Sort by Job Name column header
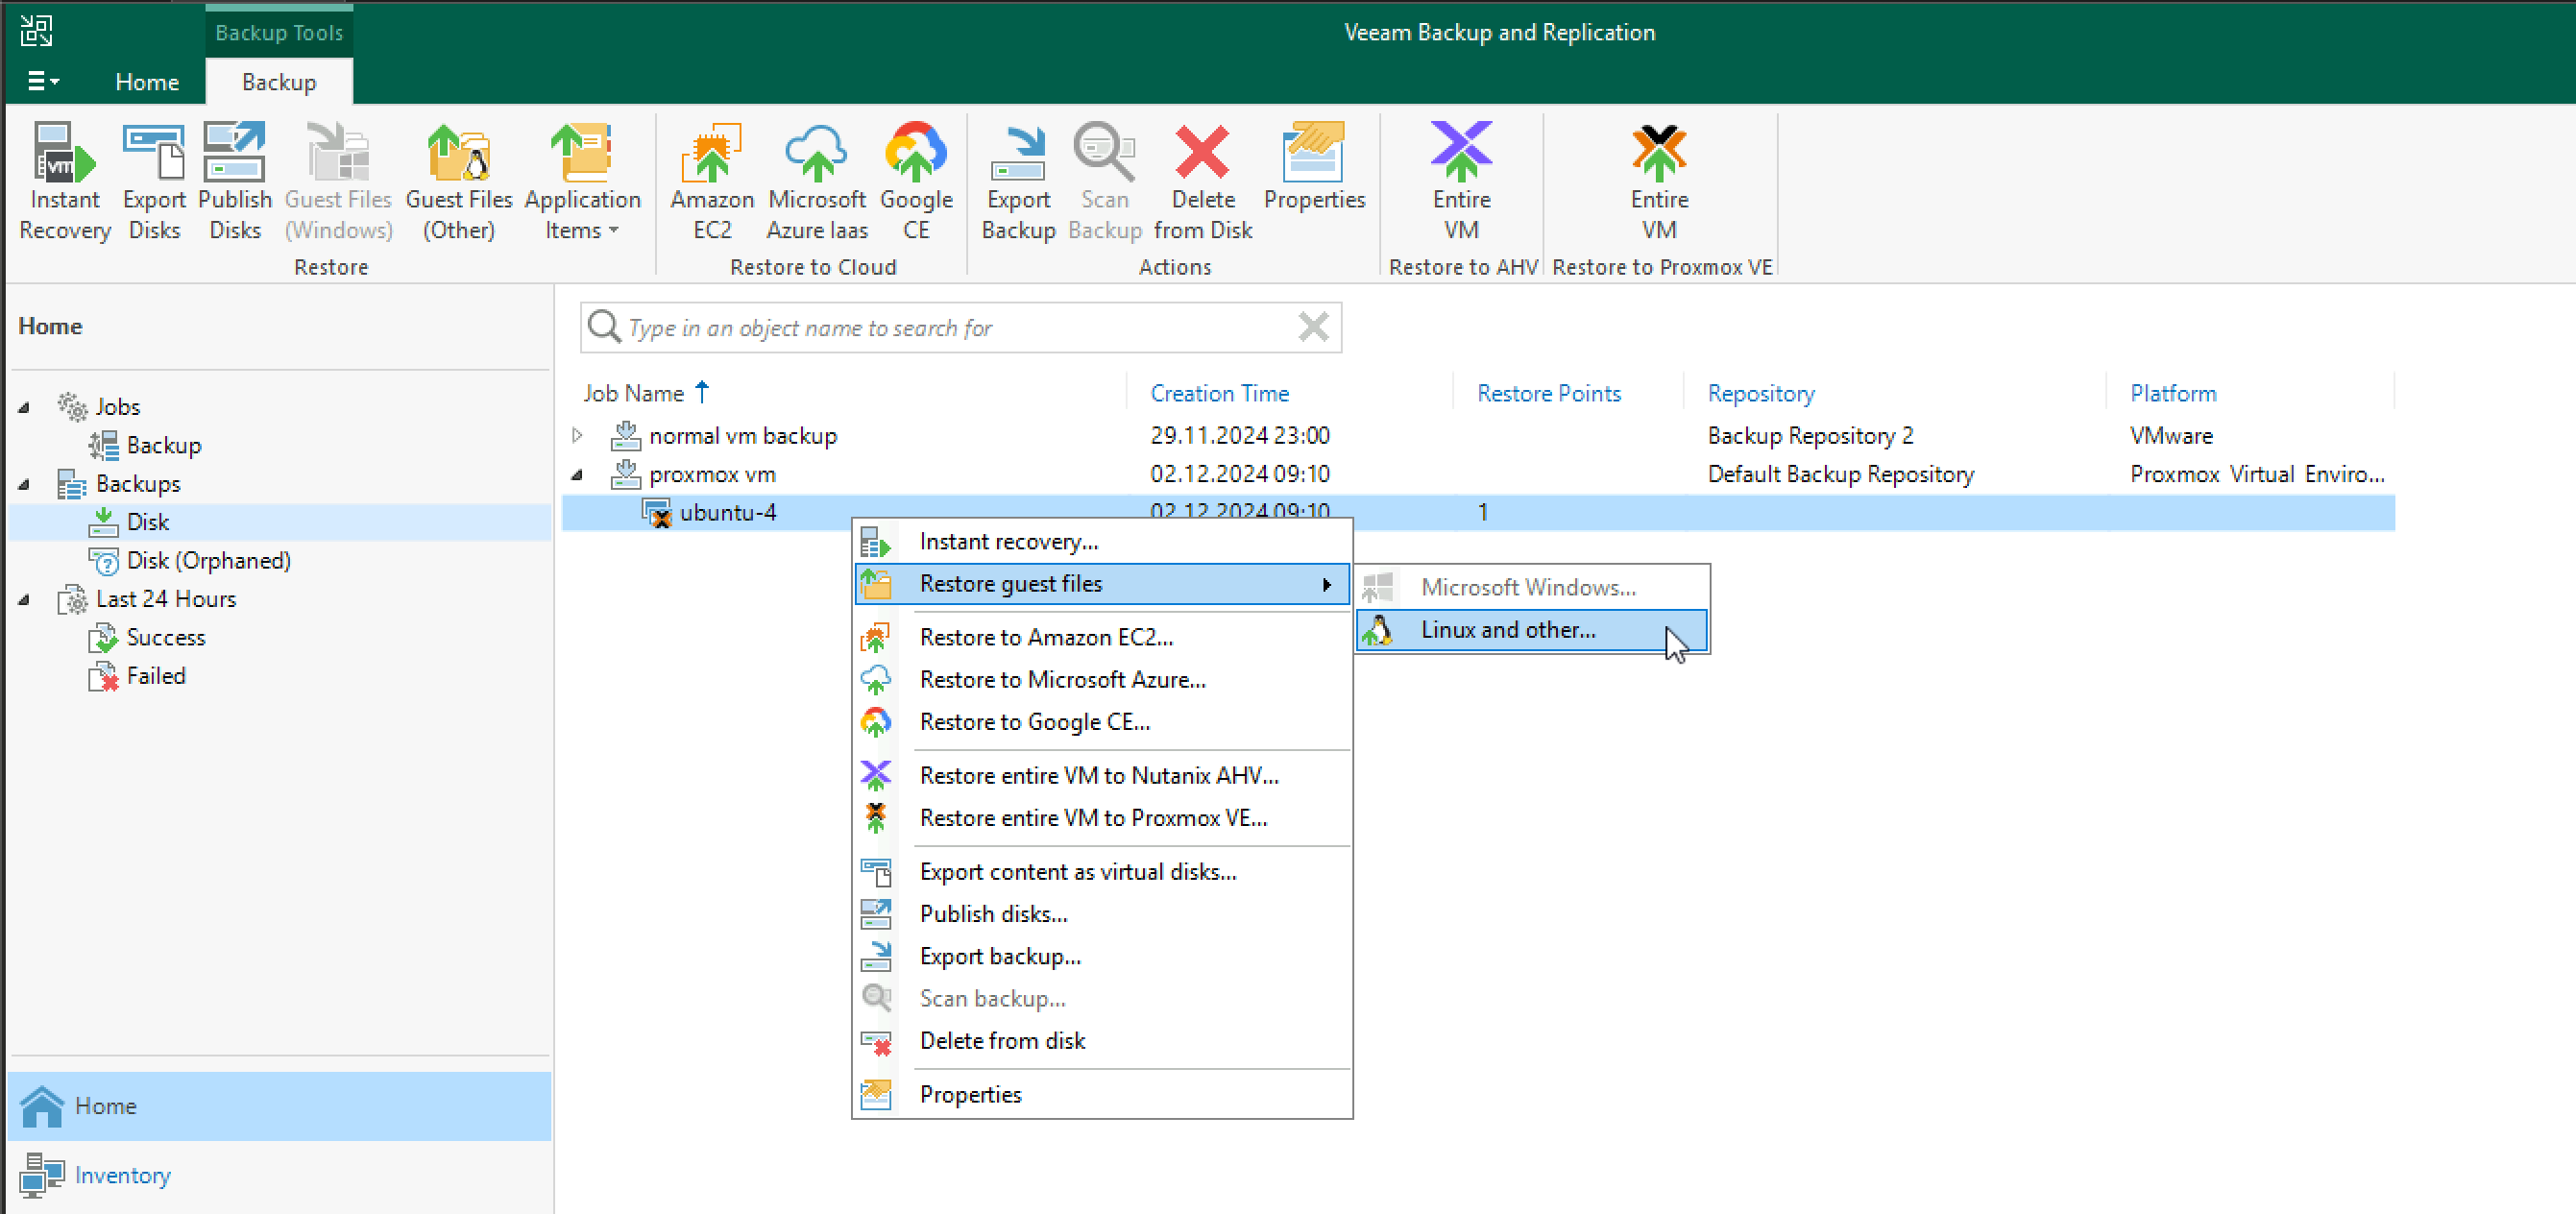Screen dimensions: 2576x1214 pos(634,393)
